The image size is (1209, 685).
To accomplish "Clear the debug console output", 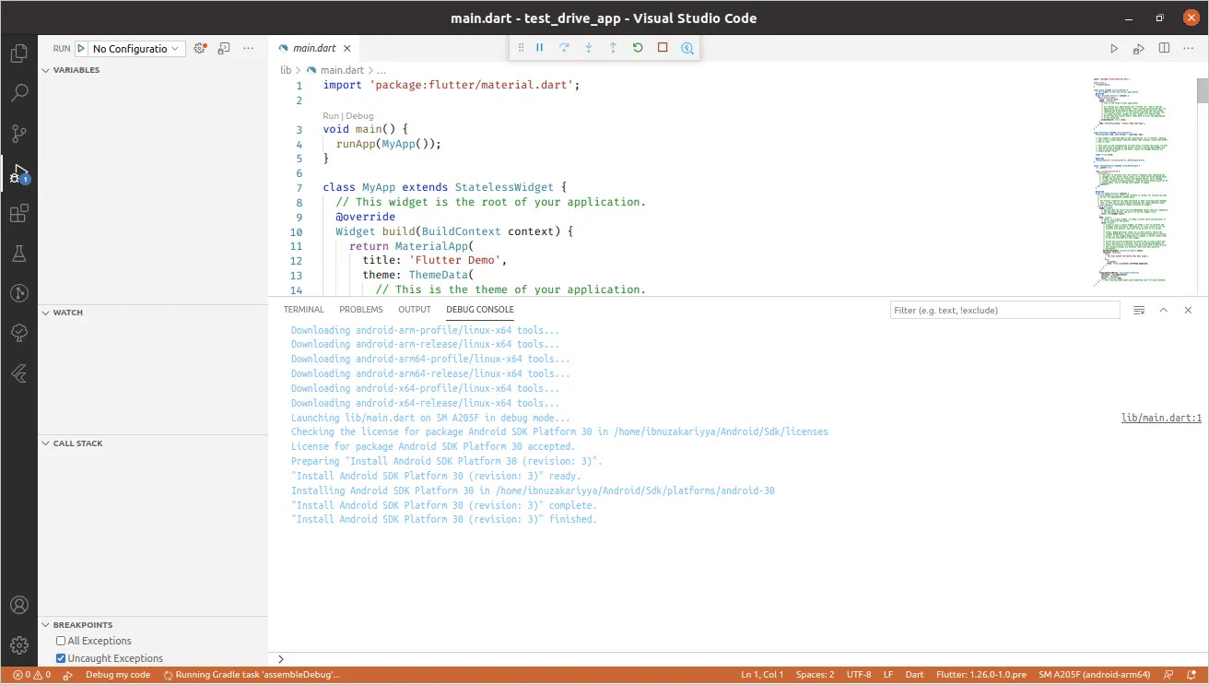I will click(x=1139, y=310).
